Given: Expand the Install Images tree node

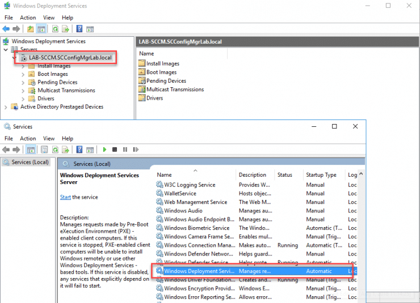Looking at the screenshot, I should pos(23,66).
